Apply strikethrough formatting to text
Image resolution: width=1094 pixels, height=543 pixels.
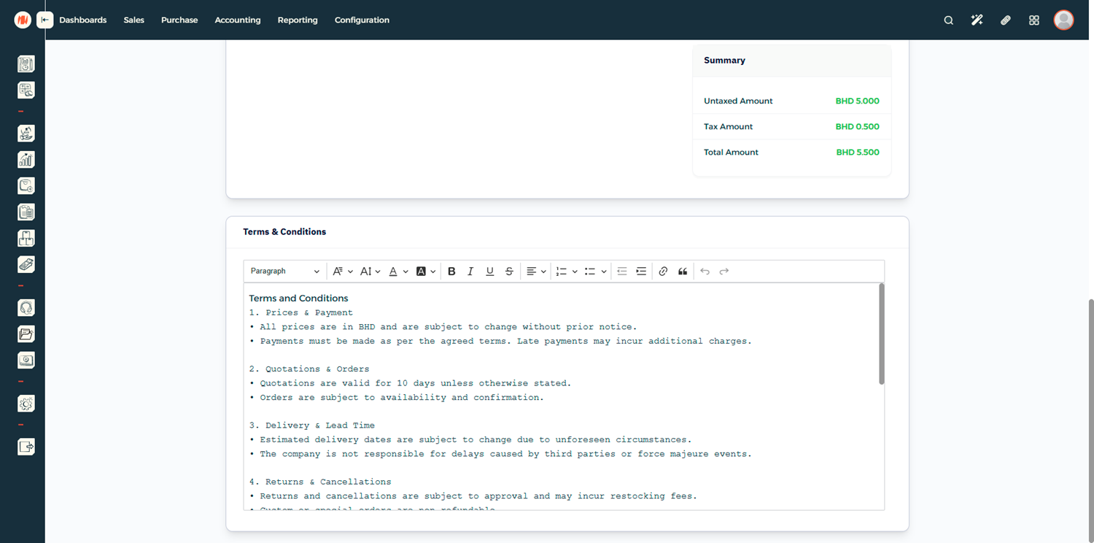(509, 271)
